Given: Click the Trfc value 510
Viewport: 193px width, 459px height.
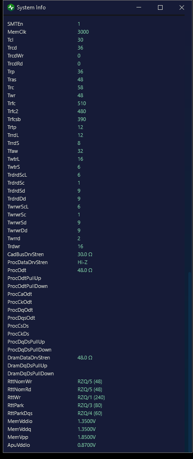Looking at the screenshot, I should (82, 103).
